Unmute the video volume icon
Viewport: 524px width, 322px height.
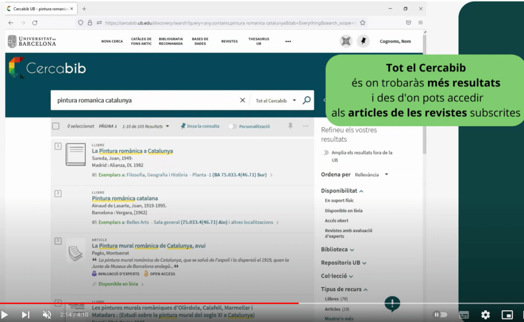pos(47,315)
